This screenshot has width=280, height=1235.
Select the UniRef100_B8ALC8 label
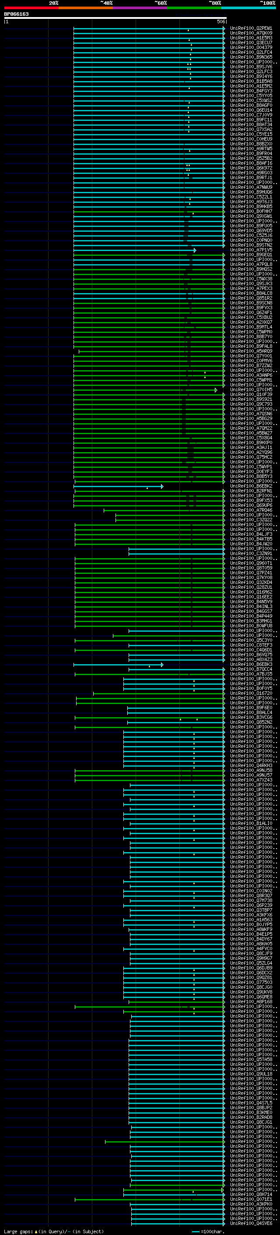(x=251, y=294)
